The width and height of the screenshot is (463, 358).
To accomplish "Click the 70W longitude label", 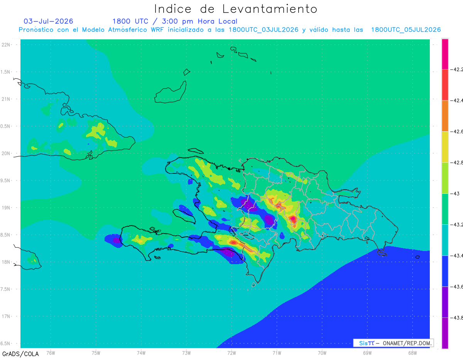I will [322, 353].
